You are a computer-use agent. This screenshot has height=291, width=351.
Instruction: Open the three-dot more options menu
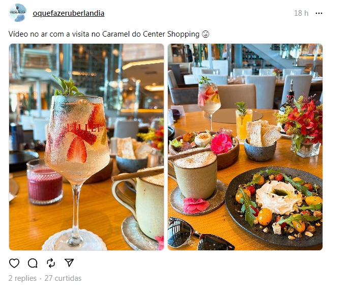(319, 13)
